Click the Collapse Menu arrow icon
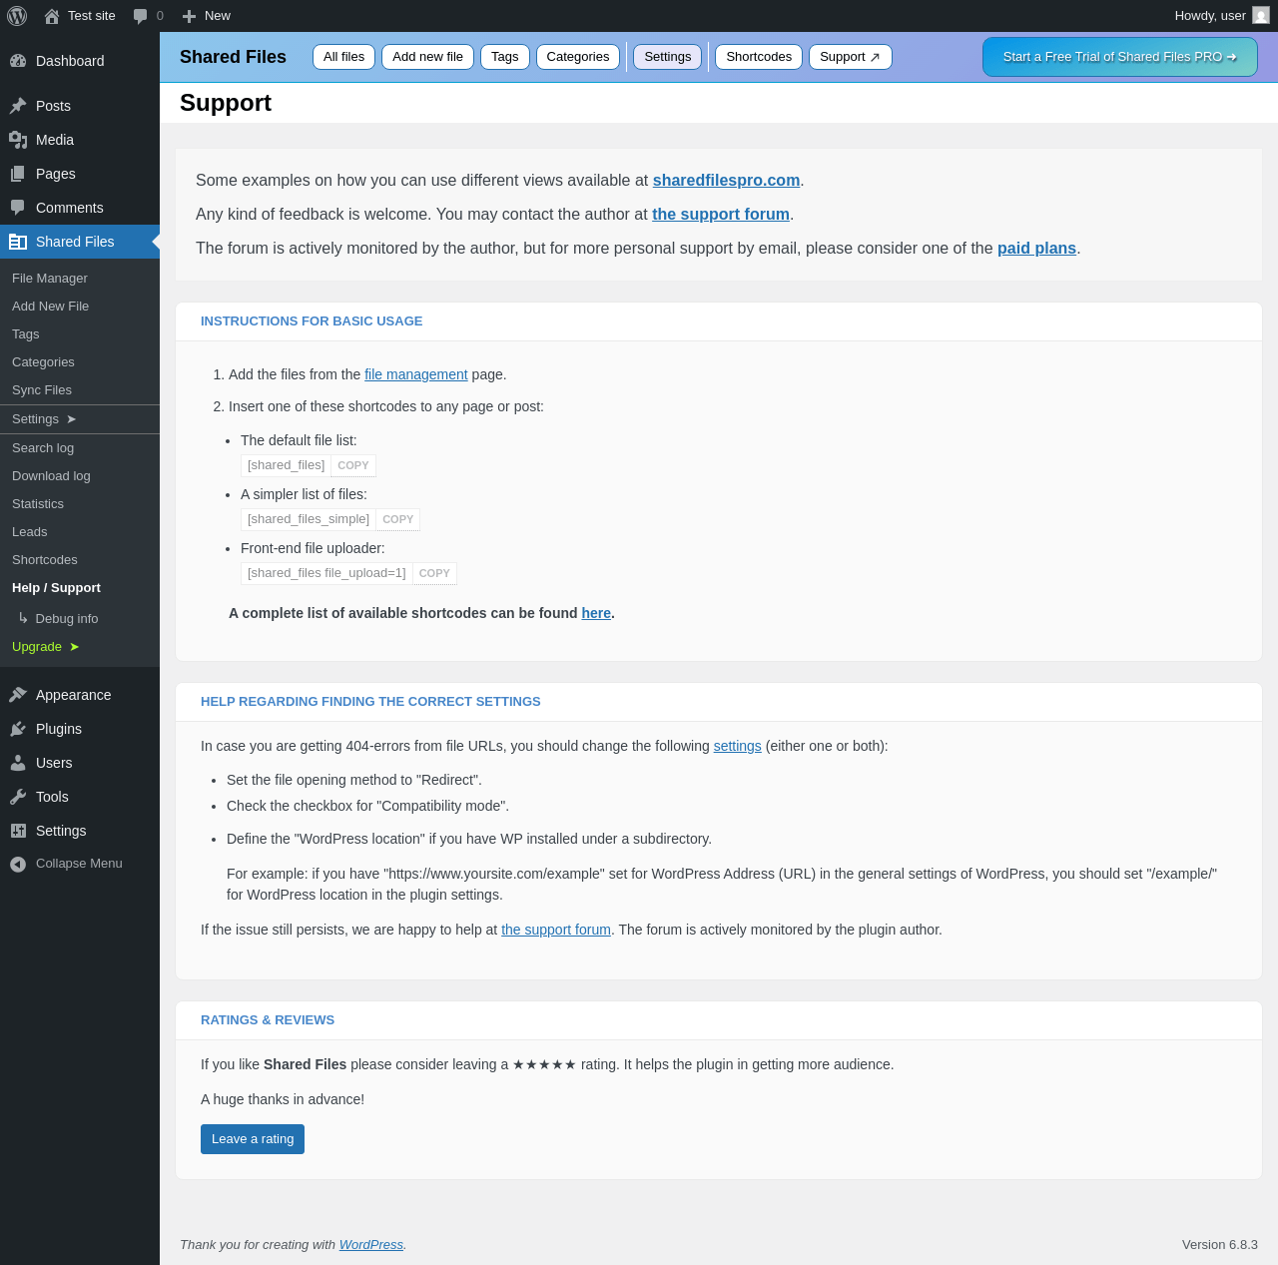 (18, 864)
